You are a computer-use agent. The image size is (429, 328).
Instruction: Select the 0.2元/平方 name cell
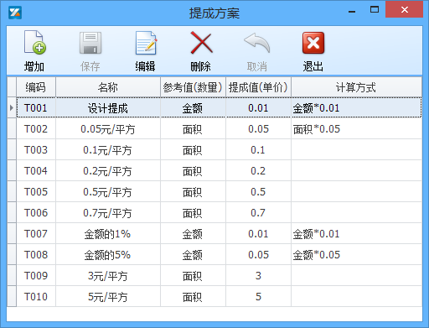[x=108, y=170]
